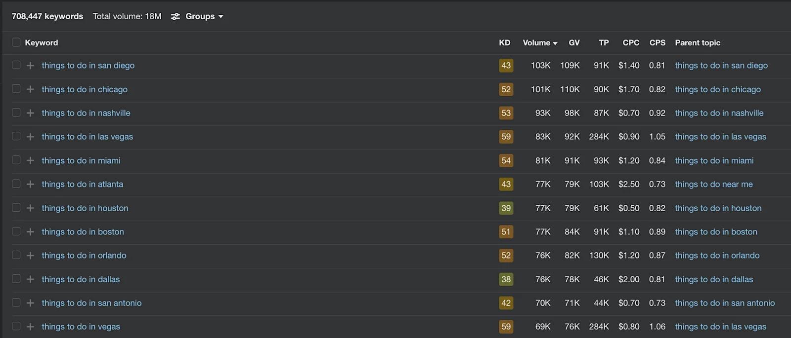This screenshot has height=338, width=791.
Task: Click parent topic link "things to do in houston"
Action: 718,208
